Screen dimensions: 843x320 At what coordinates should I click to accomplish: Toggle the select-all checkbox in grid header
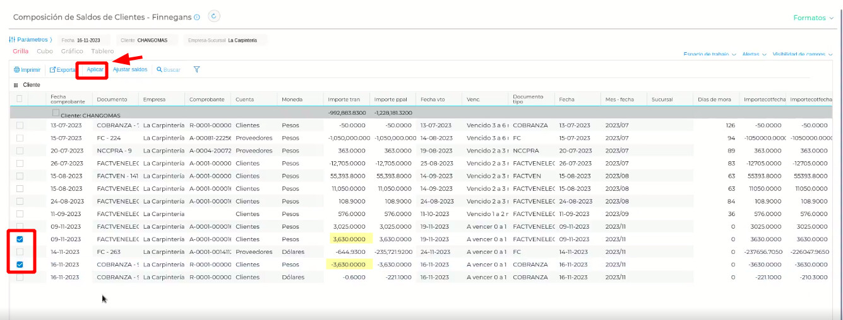[x=20, y=99]
